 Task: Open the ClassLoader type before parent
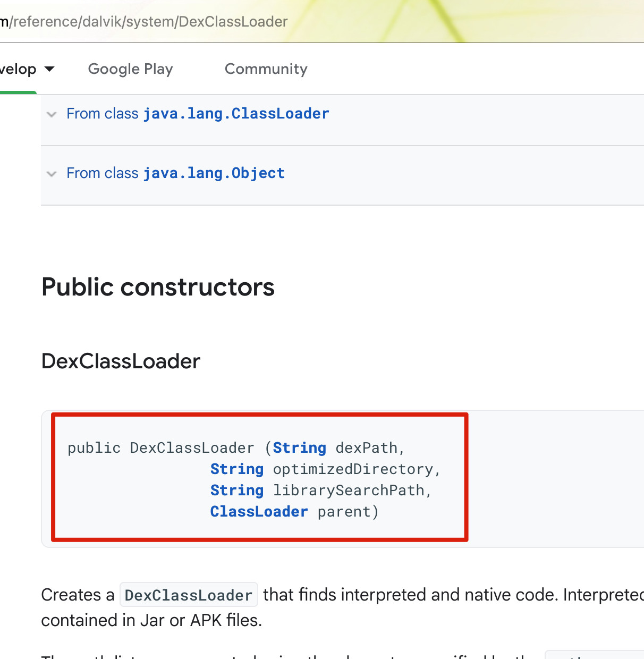click(x=259, y=512)
